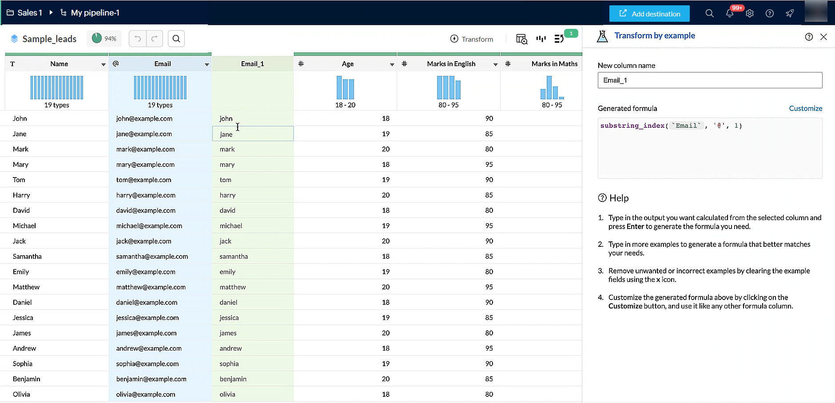Viewport: 835px width, 403px height.
Task: Click the redo arrow button
Action: click(x=154, y=39)
